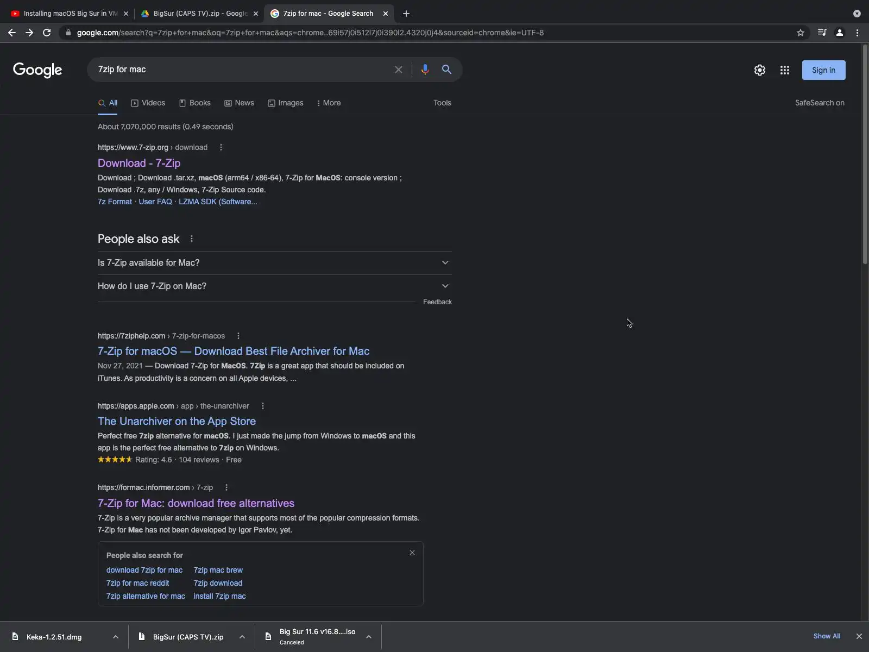
Task: Search '7zip mac brew' suggestion
Action: pyautogui.click(x=218, y=570)
